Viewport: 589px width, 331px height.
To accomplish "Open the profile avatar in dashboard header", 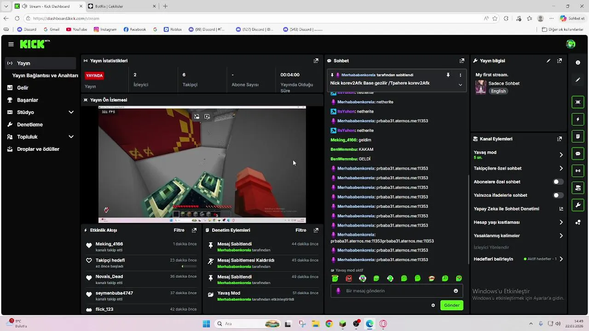I will point(571,44).
